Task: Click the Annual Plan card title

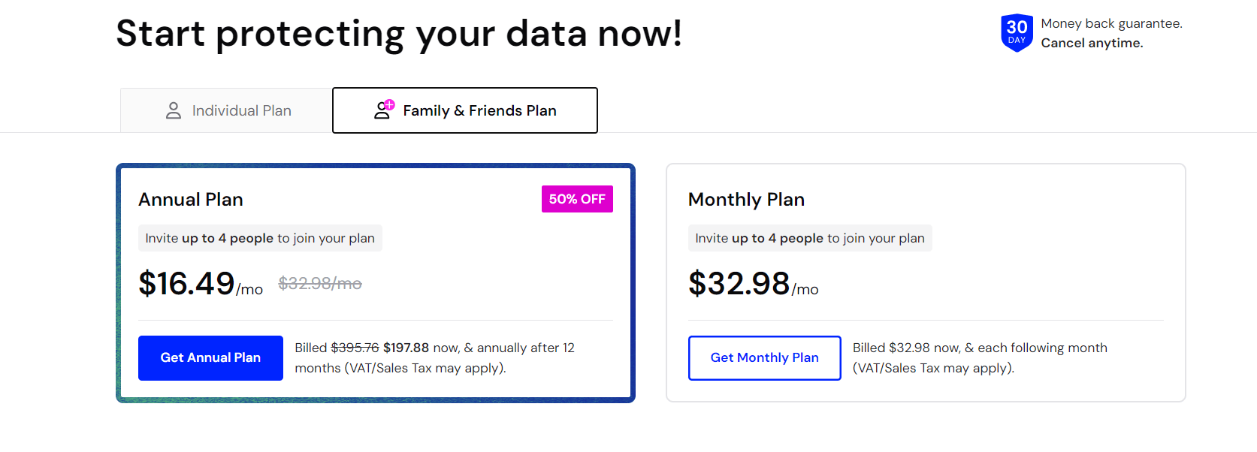Action: click(x=191, y=199)
